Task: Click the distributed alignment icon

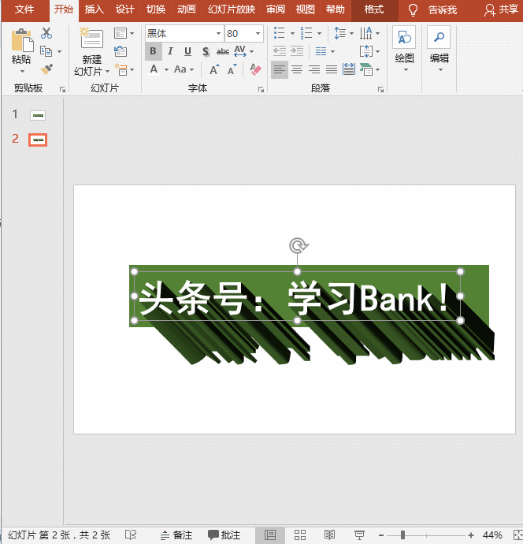Action: 349,69
